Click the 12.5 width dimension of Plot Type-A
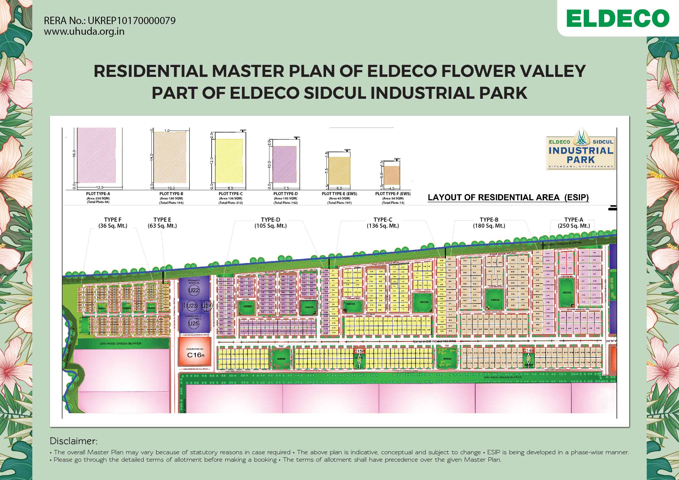 (100, 187)
